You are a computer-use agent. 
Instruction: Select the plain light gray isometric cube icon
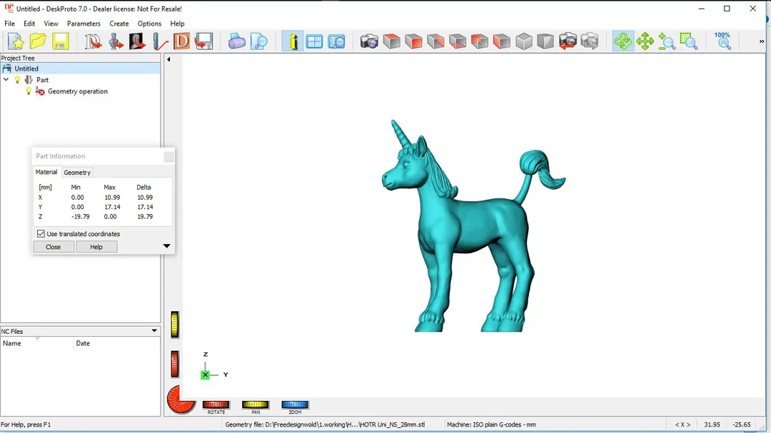click(x=524, y=41)
